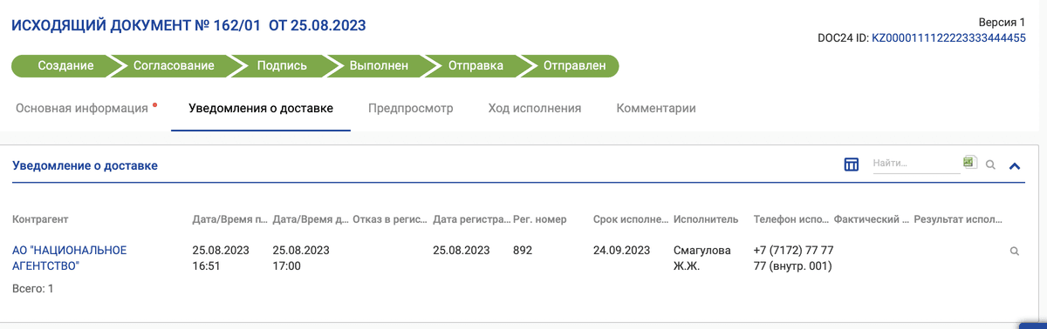Open the table column settings icon
Screen dimensions: 1047x329
point(852,164)
